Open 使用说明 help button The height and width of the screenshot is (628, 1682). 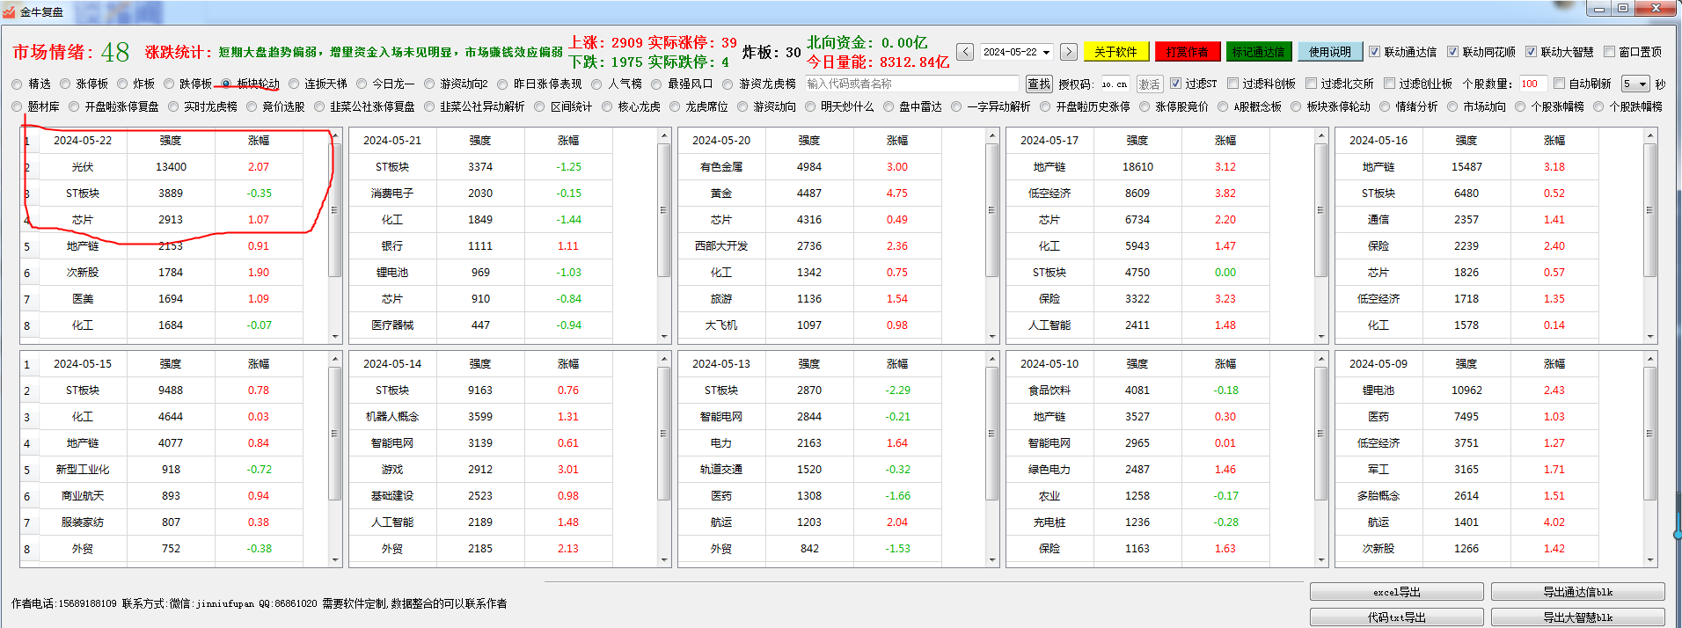(1329, 52)
